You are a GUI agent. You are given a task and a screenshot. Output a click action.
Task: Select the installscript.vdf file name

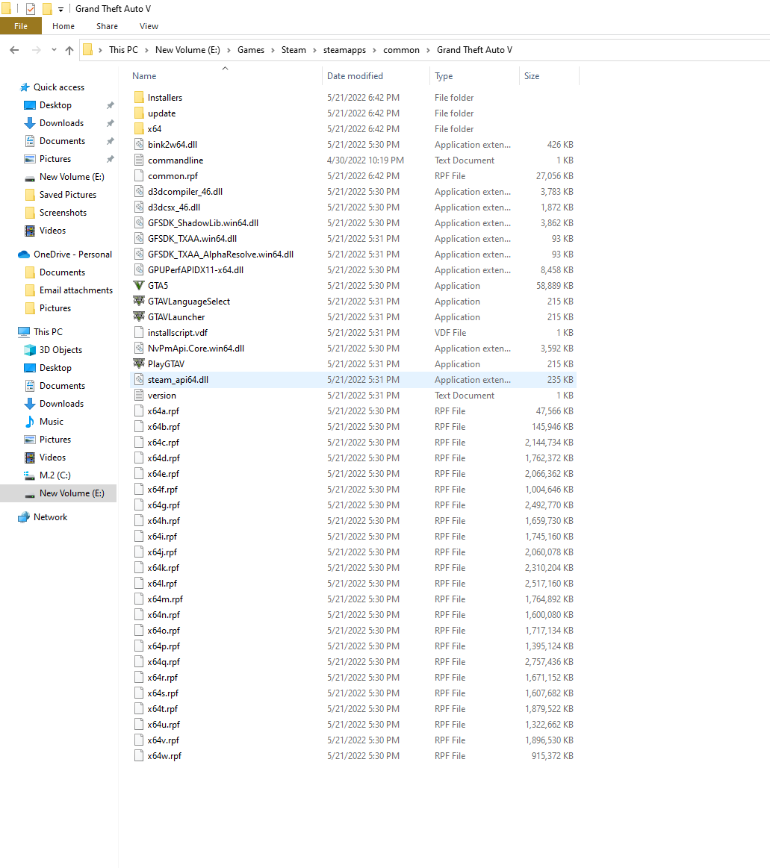tap(178, 333)
